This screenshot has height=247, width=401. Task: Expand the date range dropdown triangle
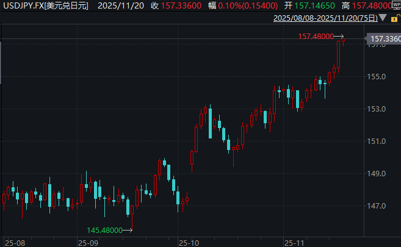[x=383, y=18]
